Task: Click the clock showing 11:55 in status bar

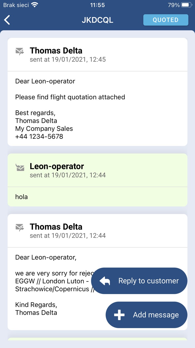Action: [x=97, y=4]
